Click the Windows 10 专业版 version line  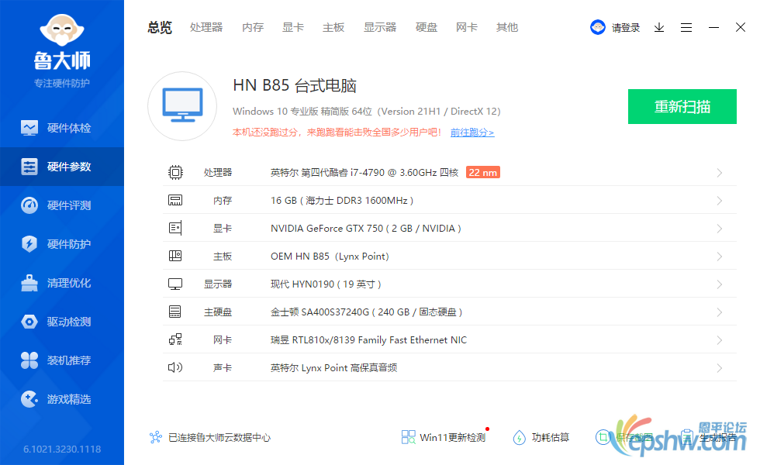pyautogui.click(x=366, y=112)
